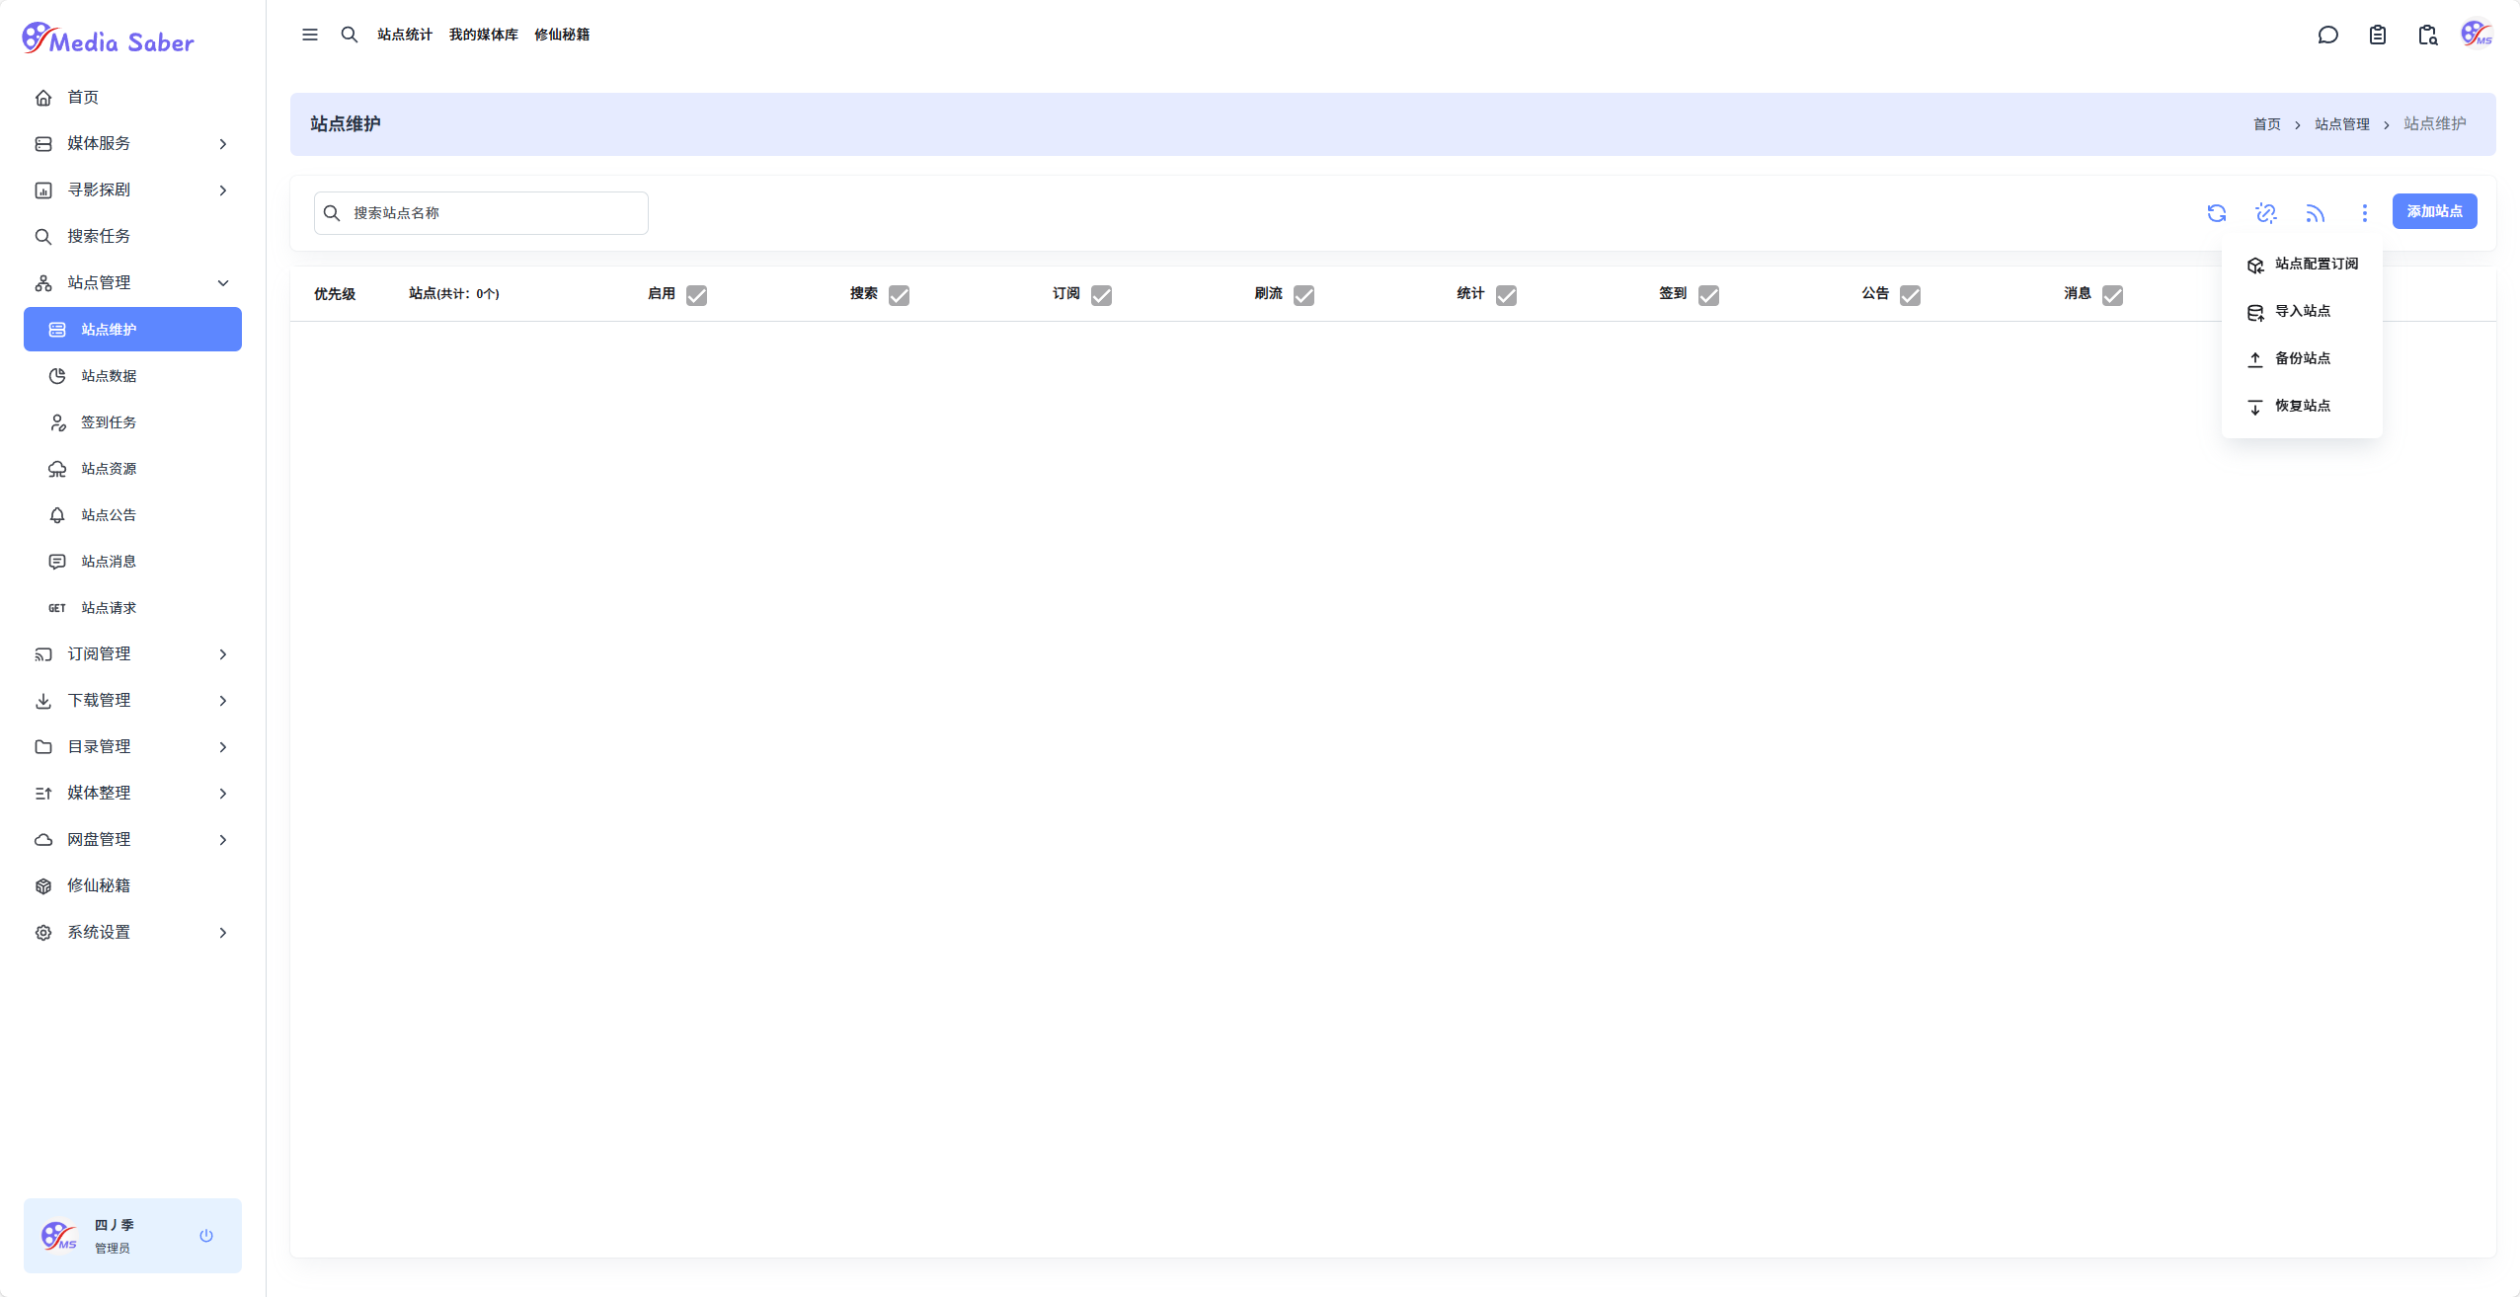Open the clipboard log icon in header
The image size is (2520, 1297).
tap(2377, 36)
